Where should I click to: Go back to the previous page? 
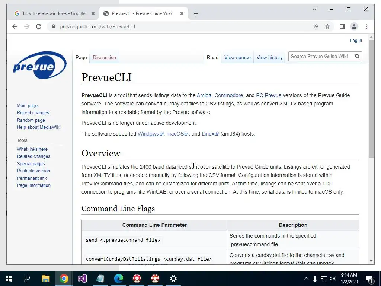click(15, 26)
